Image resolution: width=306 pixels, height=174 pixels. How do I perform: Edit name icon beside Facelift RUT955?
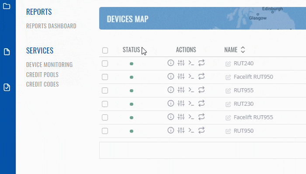click(228, 117)
